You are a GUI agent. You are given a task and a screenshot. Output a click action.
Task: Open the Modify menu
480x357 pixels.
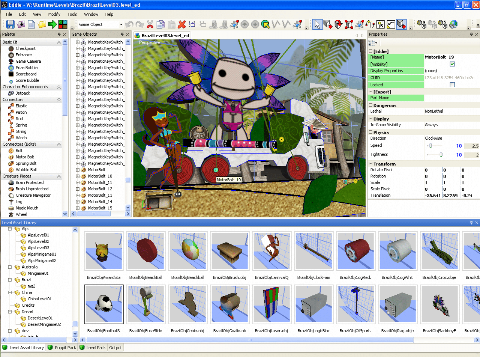pyautogui.click(x=54, y=14)
